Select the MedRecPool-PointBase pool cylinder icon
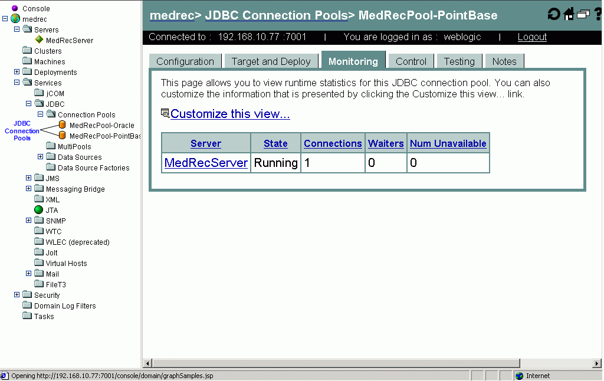Image resolution: width=604 pixels, height=381 pixels. click(62, 135)
